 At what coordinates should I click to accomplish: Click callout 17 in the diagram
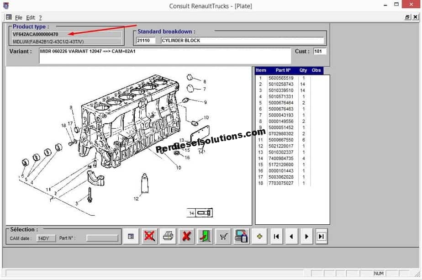pyautogui.click(x=70, y=124)
